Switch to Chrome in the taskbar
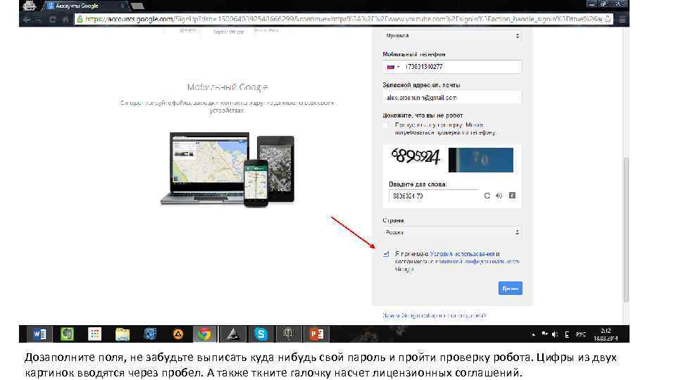676x380 pixels. (205, 334)
